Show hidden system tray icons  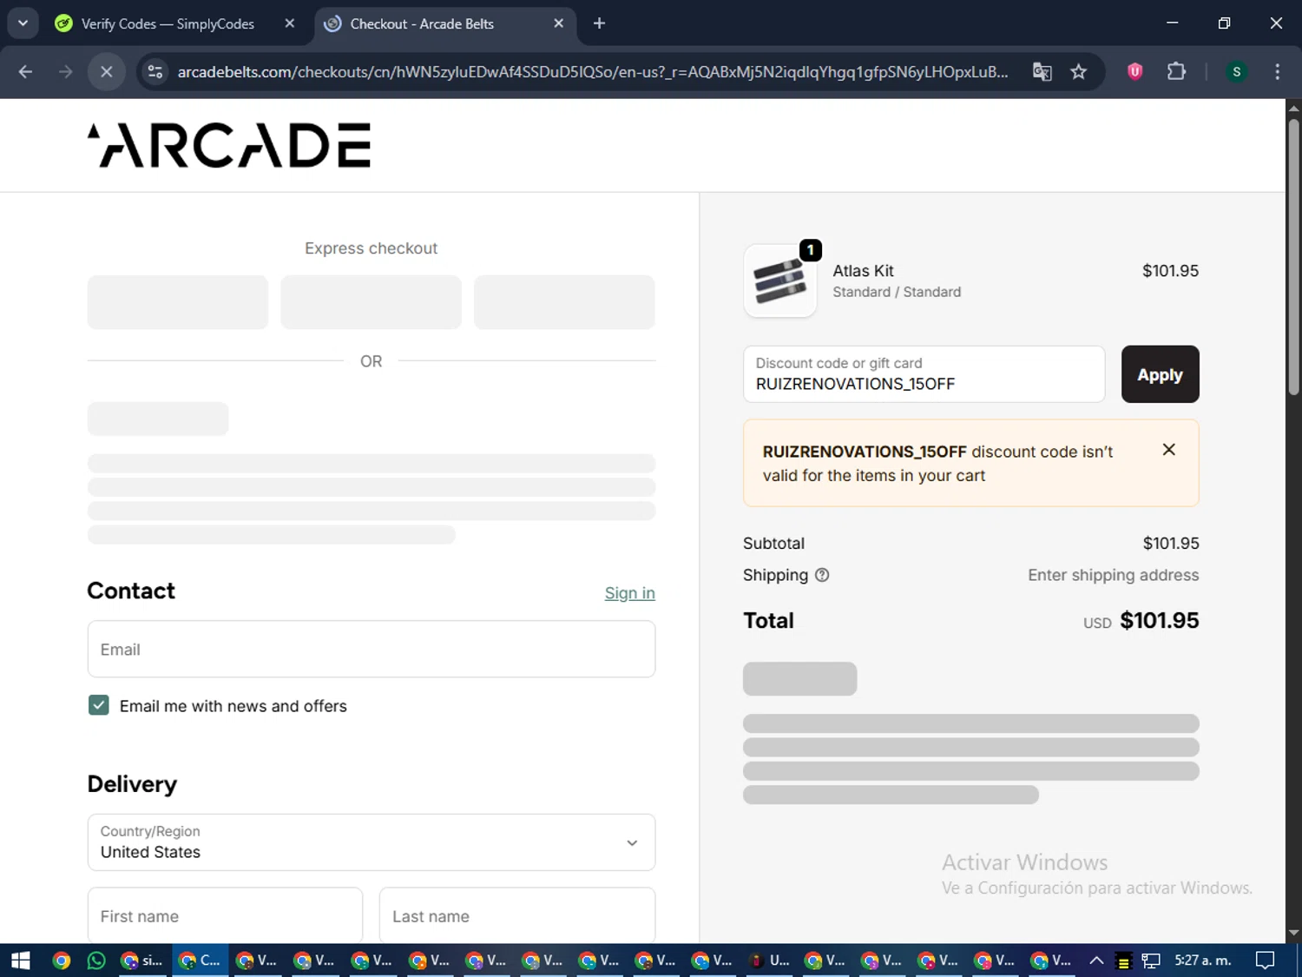(x=1096, y=960)
